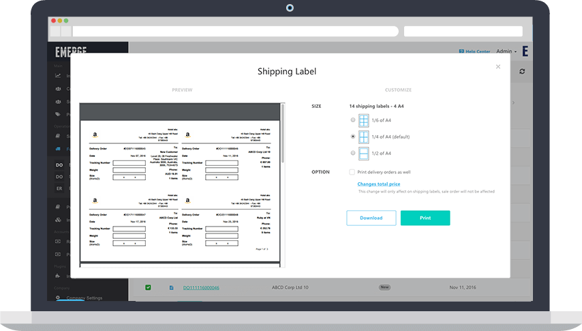Click the ER badge in the sidebar
Image resolution: width=582 pixels, height=331 pixels.
(59, 188)
